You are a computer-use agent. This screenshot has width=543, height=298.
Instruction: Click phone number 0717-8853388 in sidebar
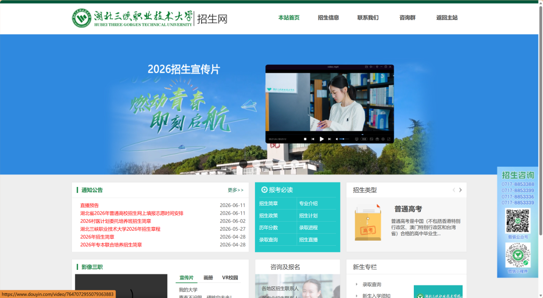point(518,184)
